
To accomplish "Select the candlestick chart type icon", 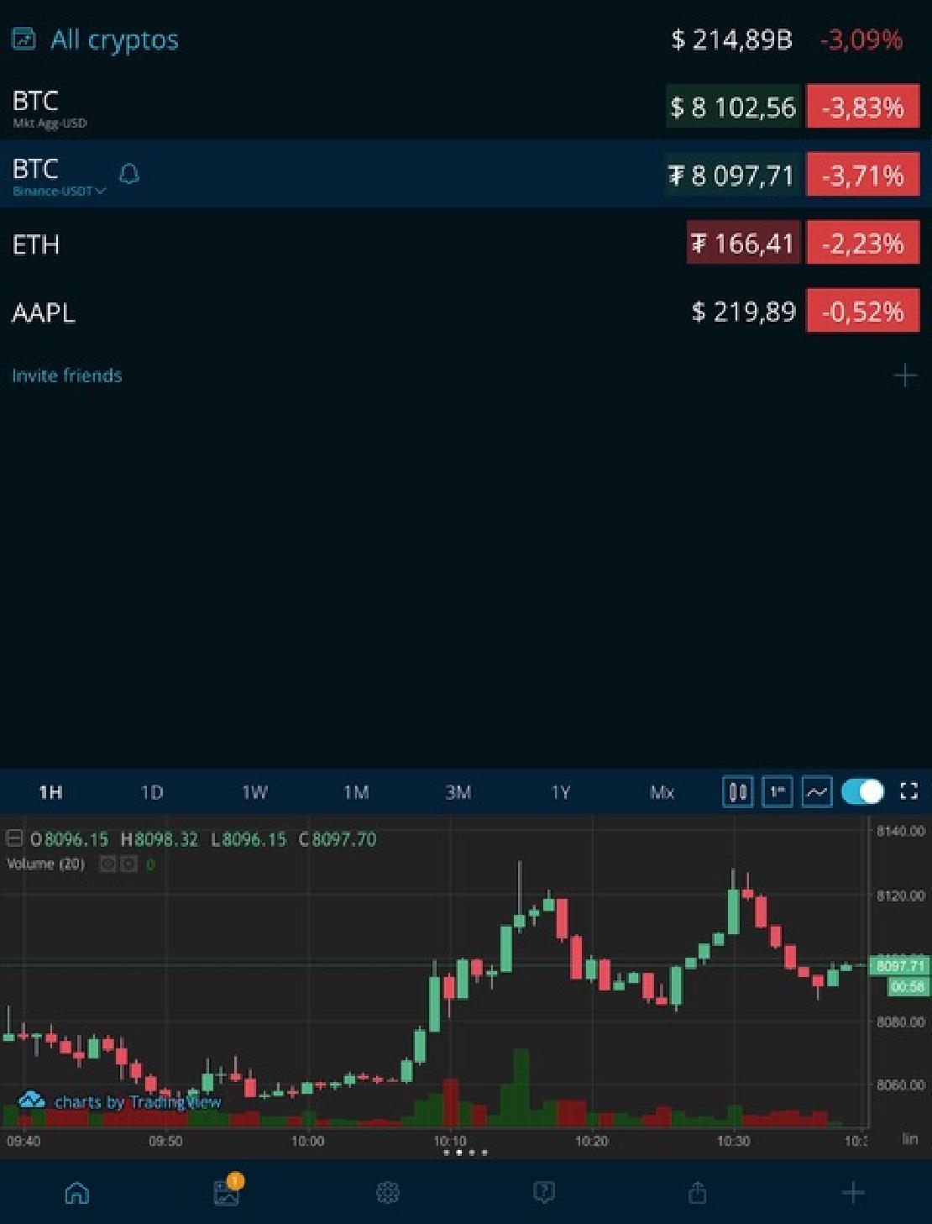I will click(738, 792).
